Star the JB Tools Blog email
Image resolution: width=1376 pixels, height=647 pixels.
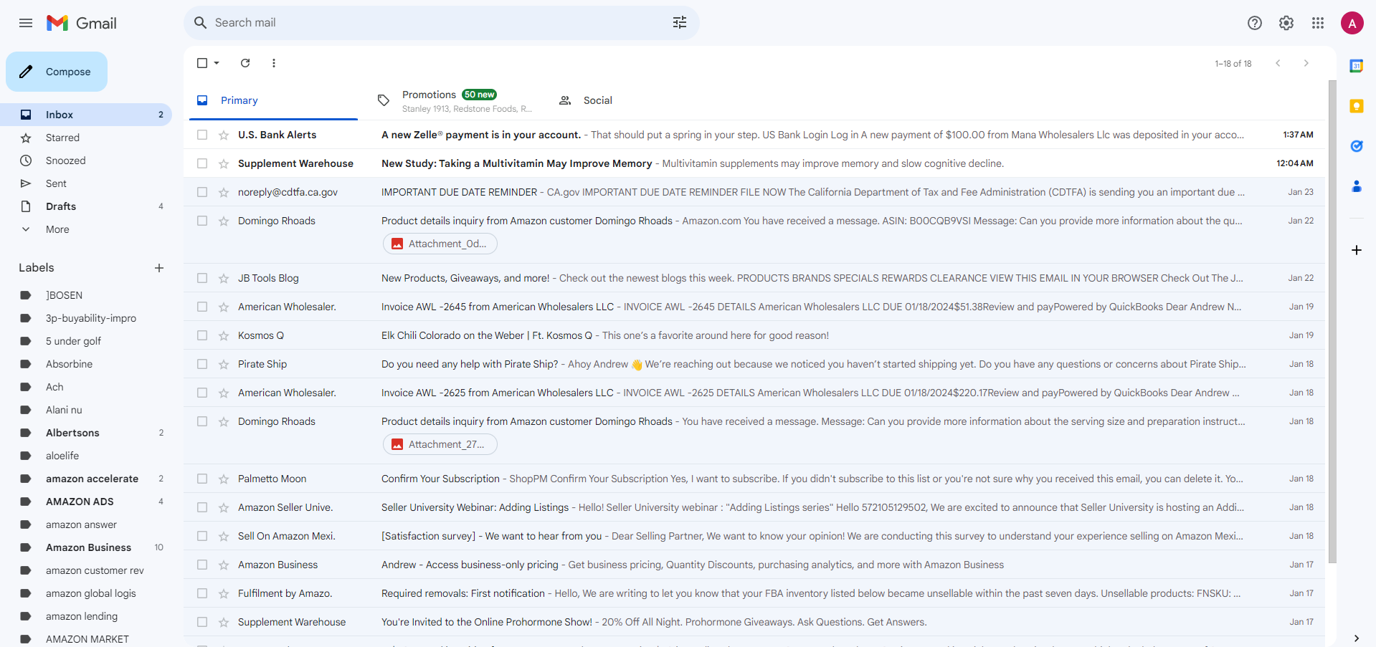point(224,278)
